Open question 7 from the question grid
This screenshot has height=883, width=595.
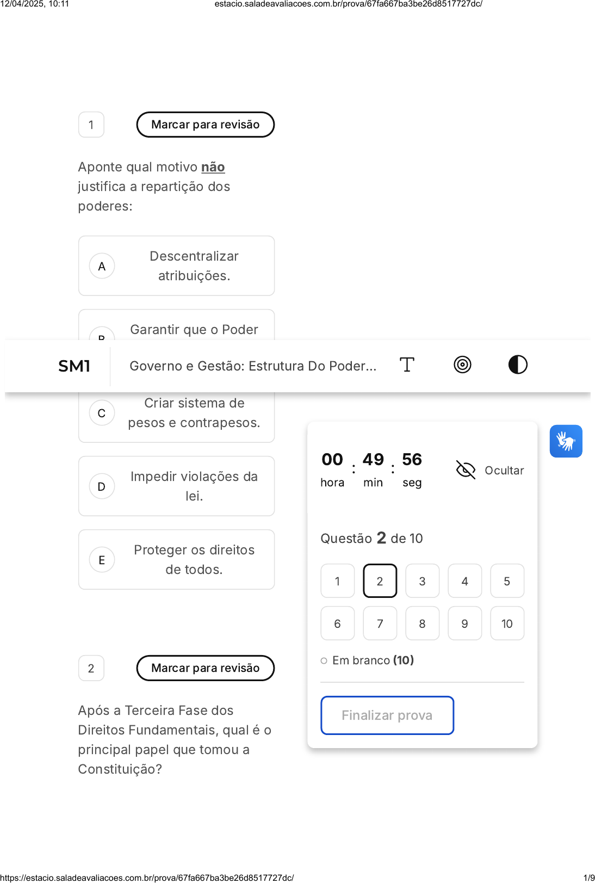point(380,623)
